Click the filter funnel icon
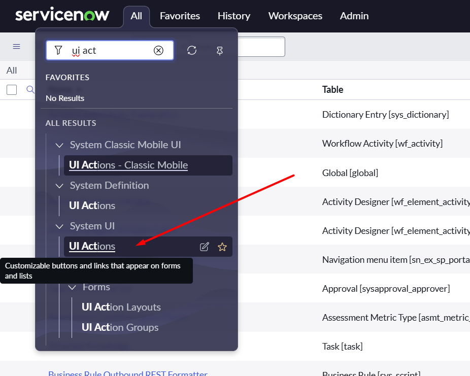The width and height of the screenshot is (470, 376). coord(58,50)
